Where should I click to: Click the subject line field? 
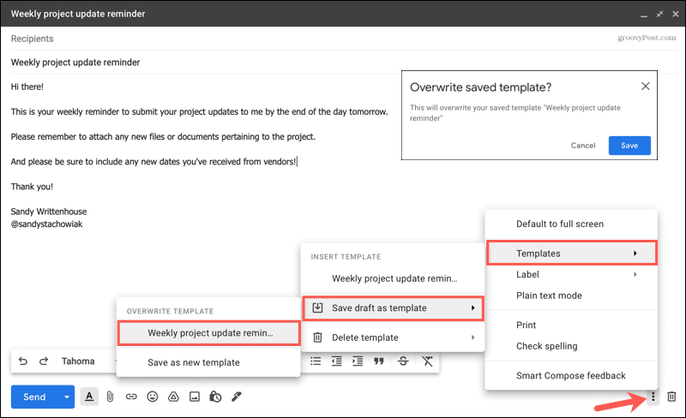344,63
